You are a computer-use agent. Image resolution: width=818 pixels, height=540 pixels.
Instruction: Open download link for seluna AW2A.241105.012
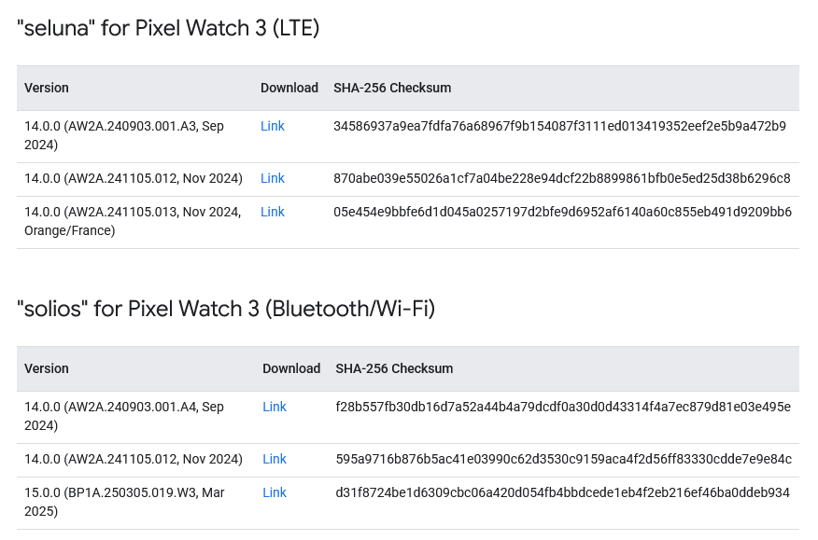point(273,178)
